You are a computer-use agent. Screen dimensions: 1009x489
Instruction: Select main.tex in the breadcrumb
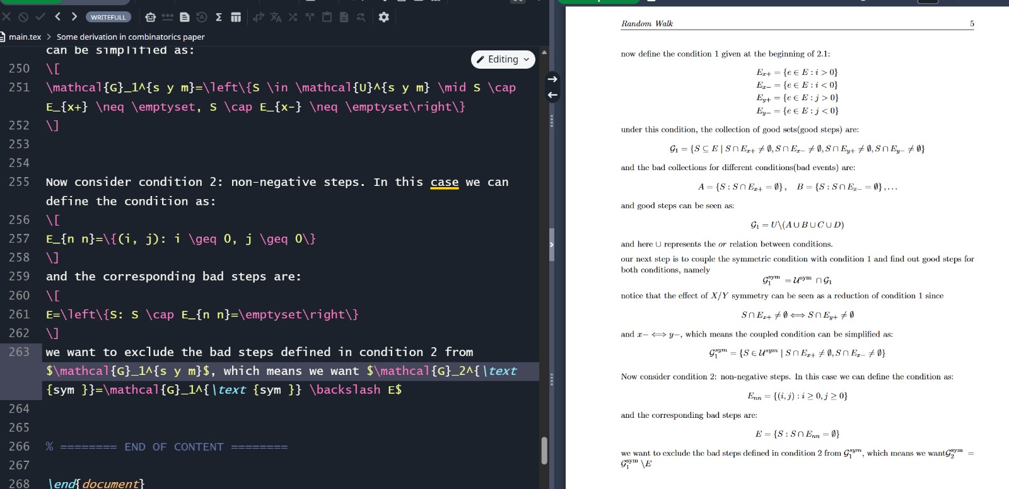point(25,37)
